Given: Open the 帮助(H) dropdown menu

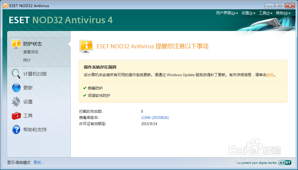Looking at the screenshot, I should coord(283,13).
